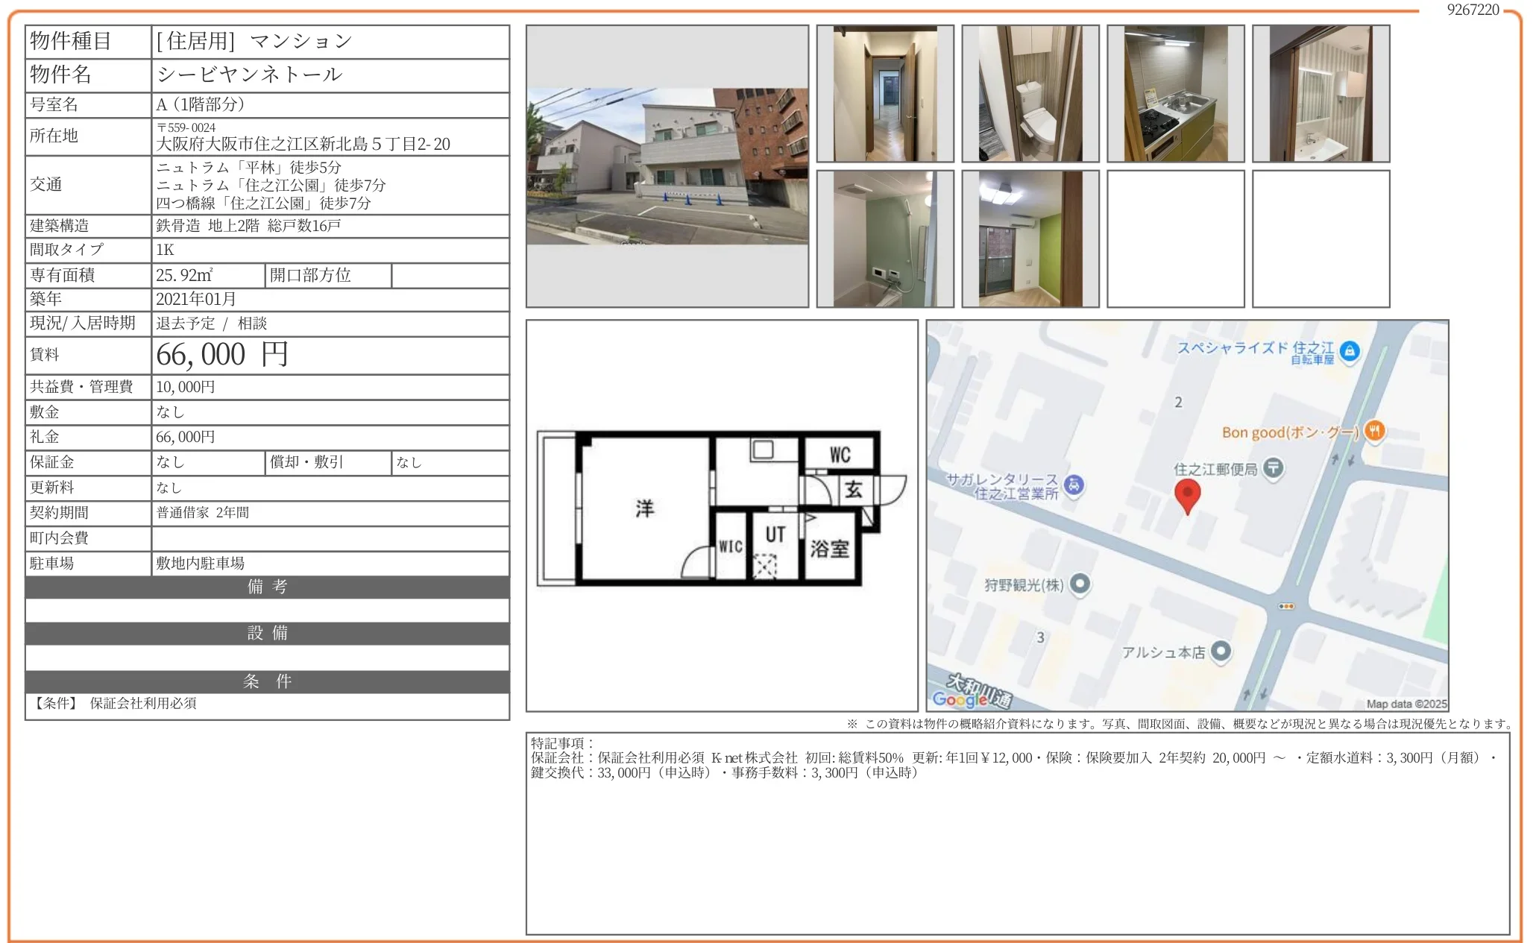Open the washbasin mirror thumbnail
This screenshot has width=1533, height=943.
pos(1320,93)
